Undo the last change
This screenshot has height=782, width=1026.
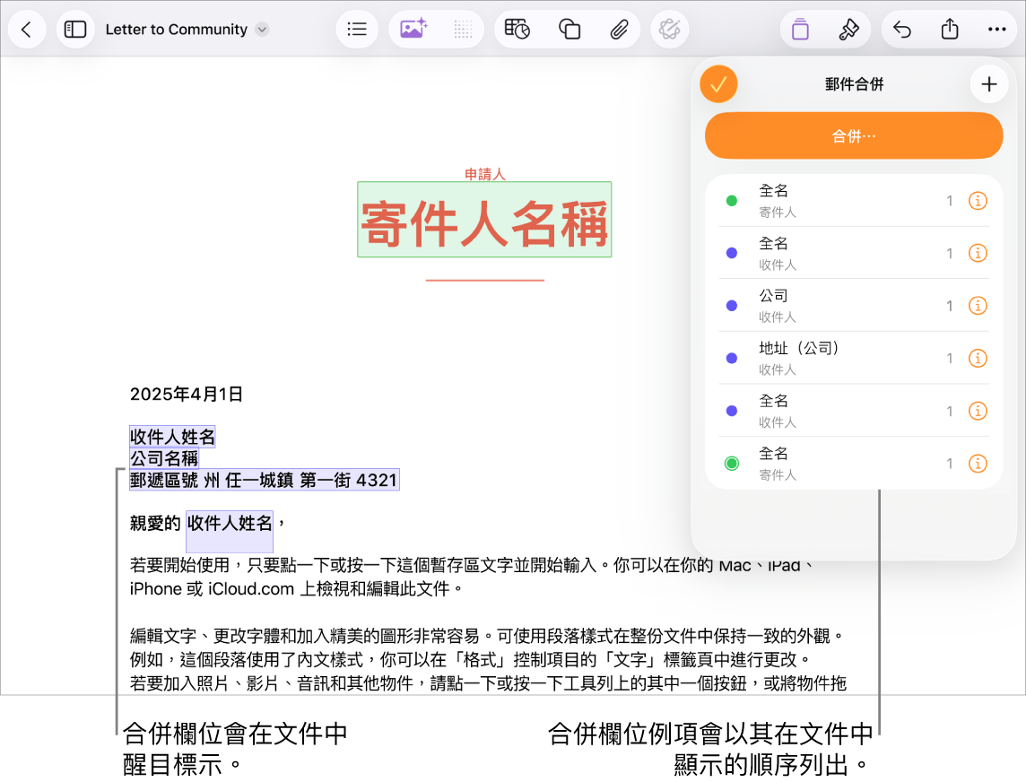(x=901, y=29)
